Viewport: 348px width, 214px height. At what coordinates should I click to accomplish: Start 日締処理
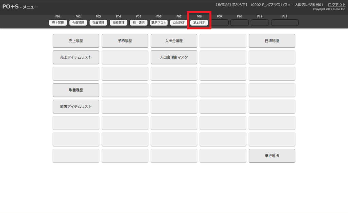(x=272, y=41)
